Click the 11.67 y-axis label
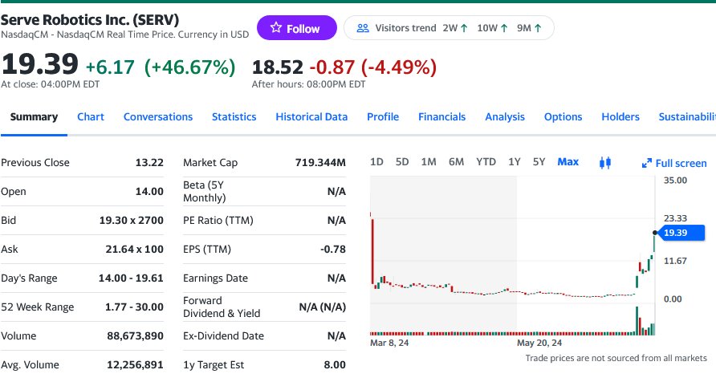716x386 pixels. click(x=675, y=261)
